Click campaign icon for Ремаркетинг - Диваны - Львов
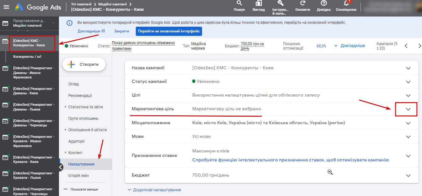The height and width of the screenshot is (196, 422). pyautogui.click(x=5, y=105)
